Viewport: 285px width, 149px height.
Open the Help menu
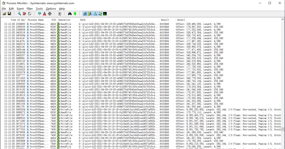[62, 8]
